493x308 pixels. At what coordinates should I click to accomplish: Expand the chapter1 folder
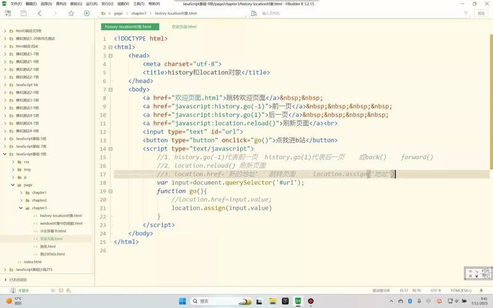(x=20, y=193)
